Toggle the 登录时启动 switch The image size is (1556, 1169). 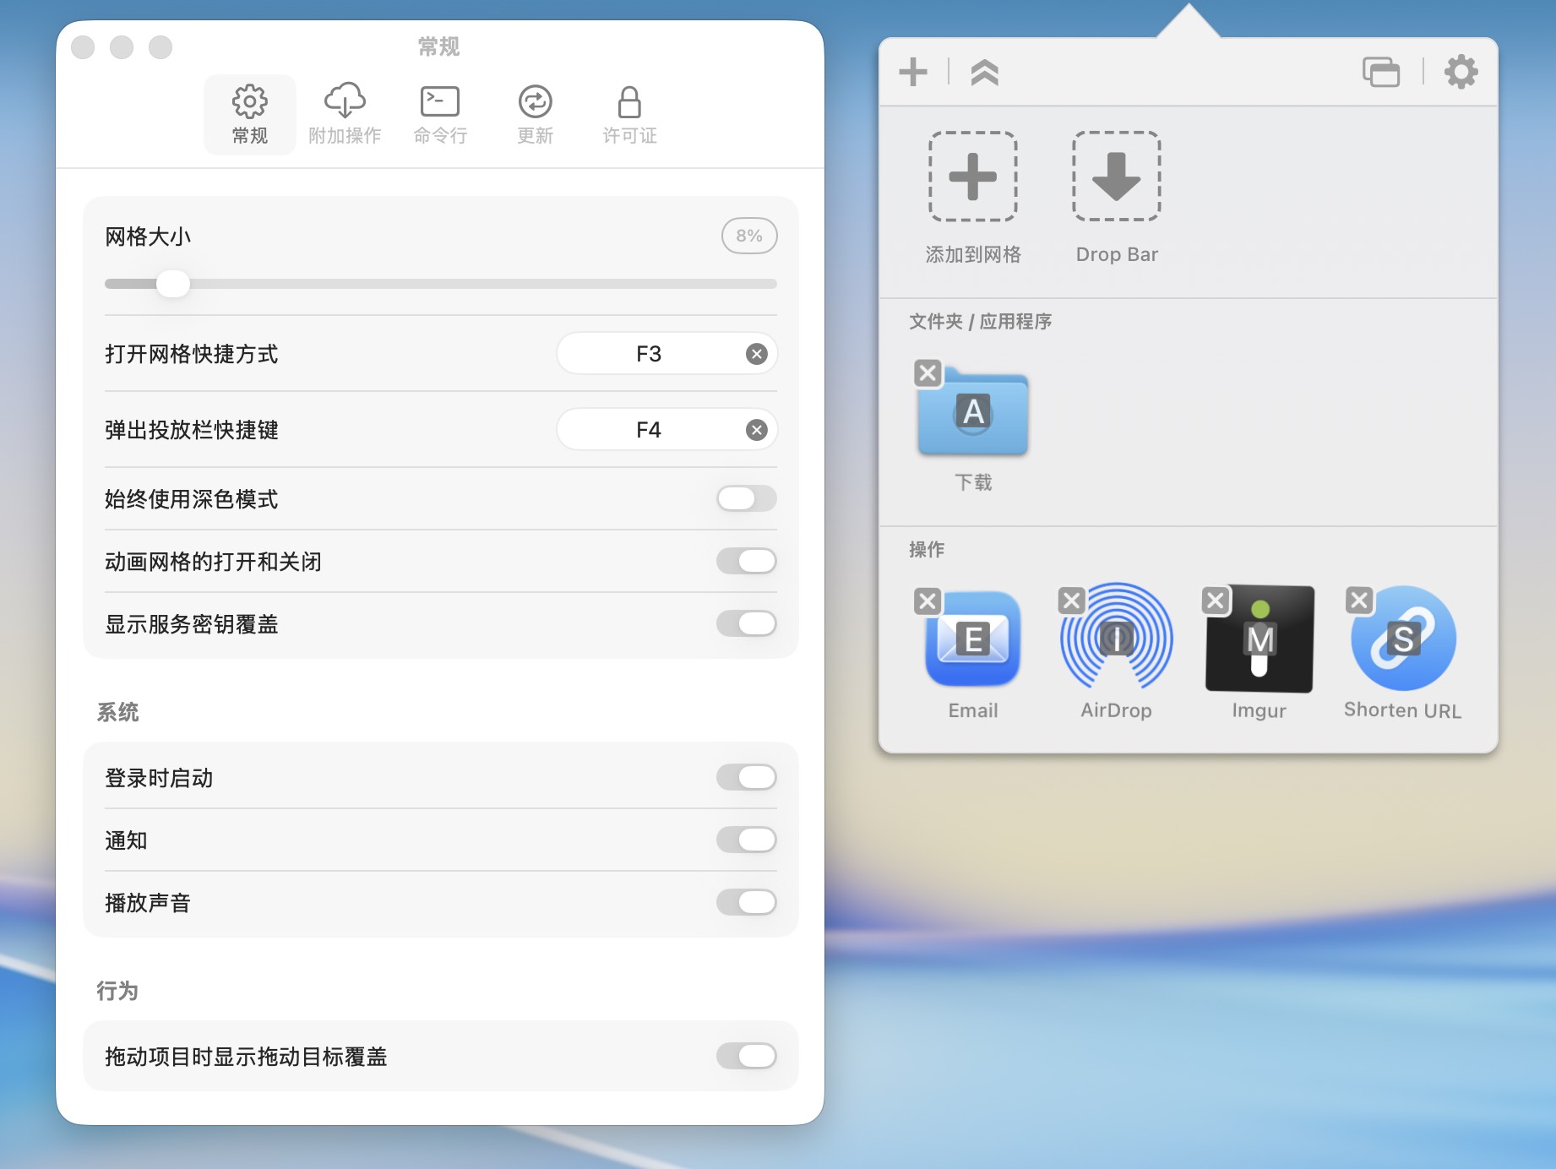click(x=746, y=777)
